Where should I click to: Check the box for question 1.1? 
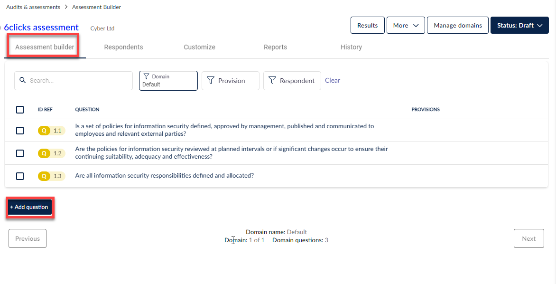coord(20,131)
